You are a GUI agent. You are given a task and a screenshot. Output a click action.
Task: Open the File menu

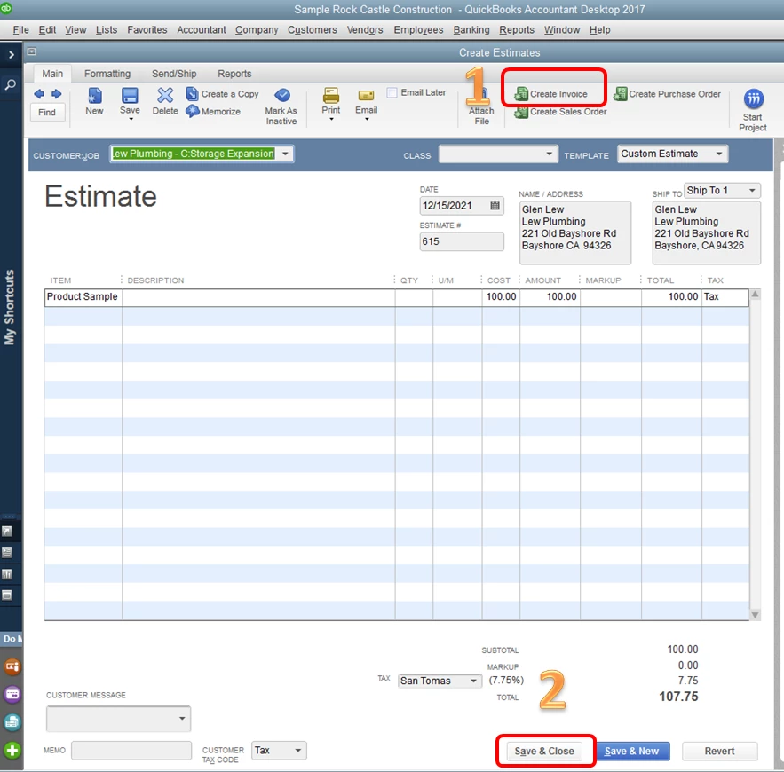(20, 30)
